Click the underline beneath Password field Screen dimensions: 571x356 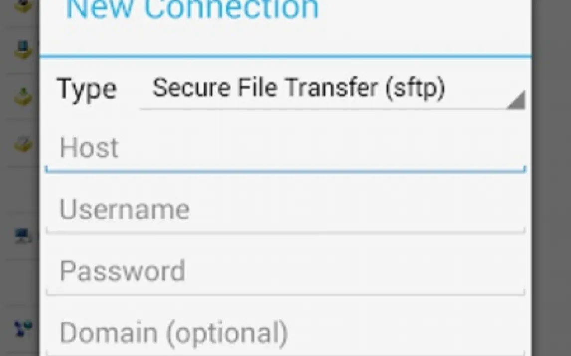[285, 293]
